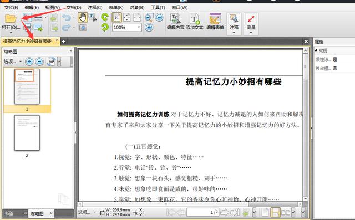The height and width of the screenshot is (220, 355).
Task: Click the fit page view icon
Action: tap(127, 17)
